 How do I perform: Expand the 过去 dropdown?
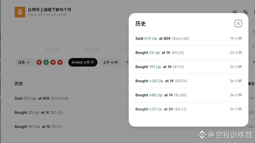click(24, 62)
